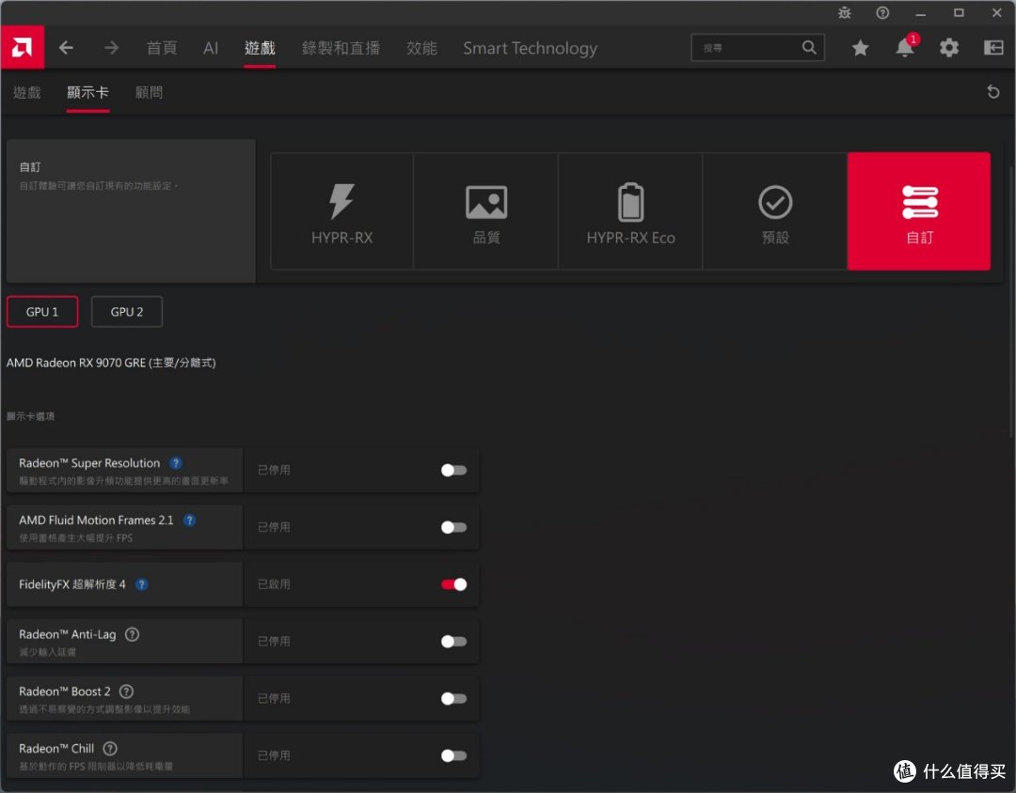The height and width of the screenshot is (793, 1016).
Task: Turn on Radeon Anti-Lag
Action: pos(453,642)
